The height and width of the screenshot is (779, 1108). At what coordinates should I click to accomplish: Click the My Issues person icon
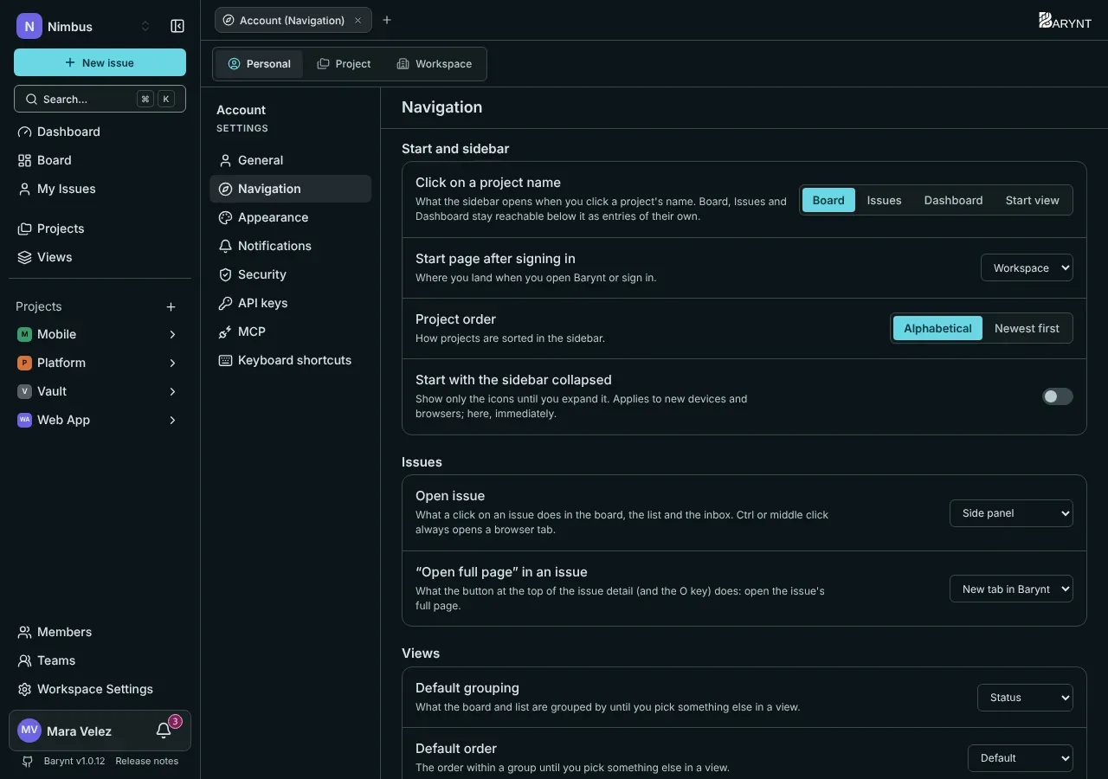[24, 189]
